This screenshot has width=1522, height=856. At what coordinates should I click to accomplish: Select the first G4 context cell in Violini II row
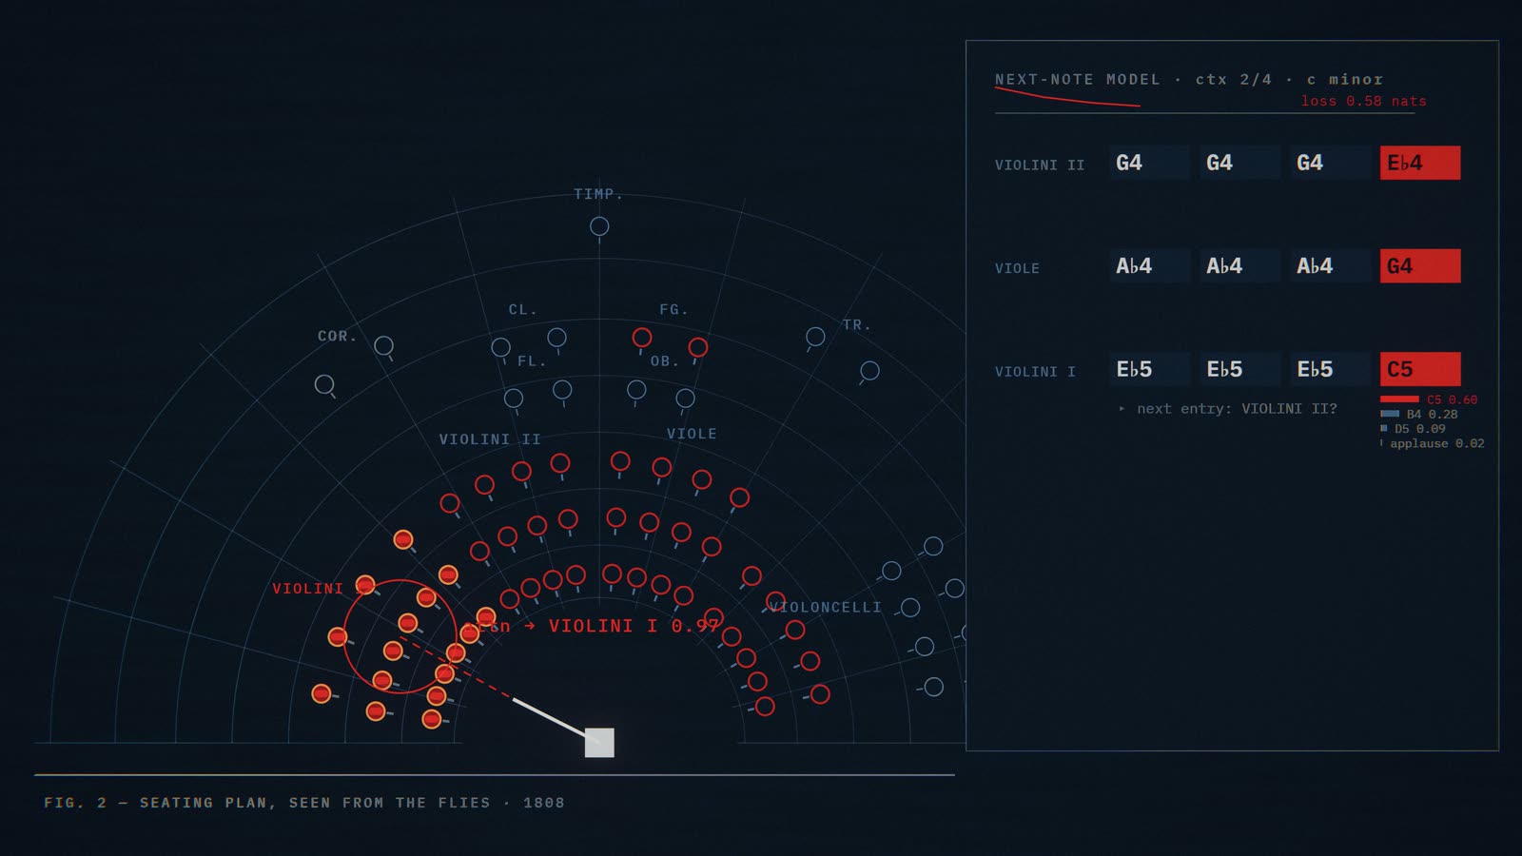tap(1149, 163)
